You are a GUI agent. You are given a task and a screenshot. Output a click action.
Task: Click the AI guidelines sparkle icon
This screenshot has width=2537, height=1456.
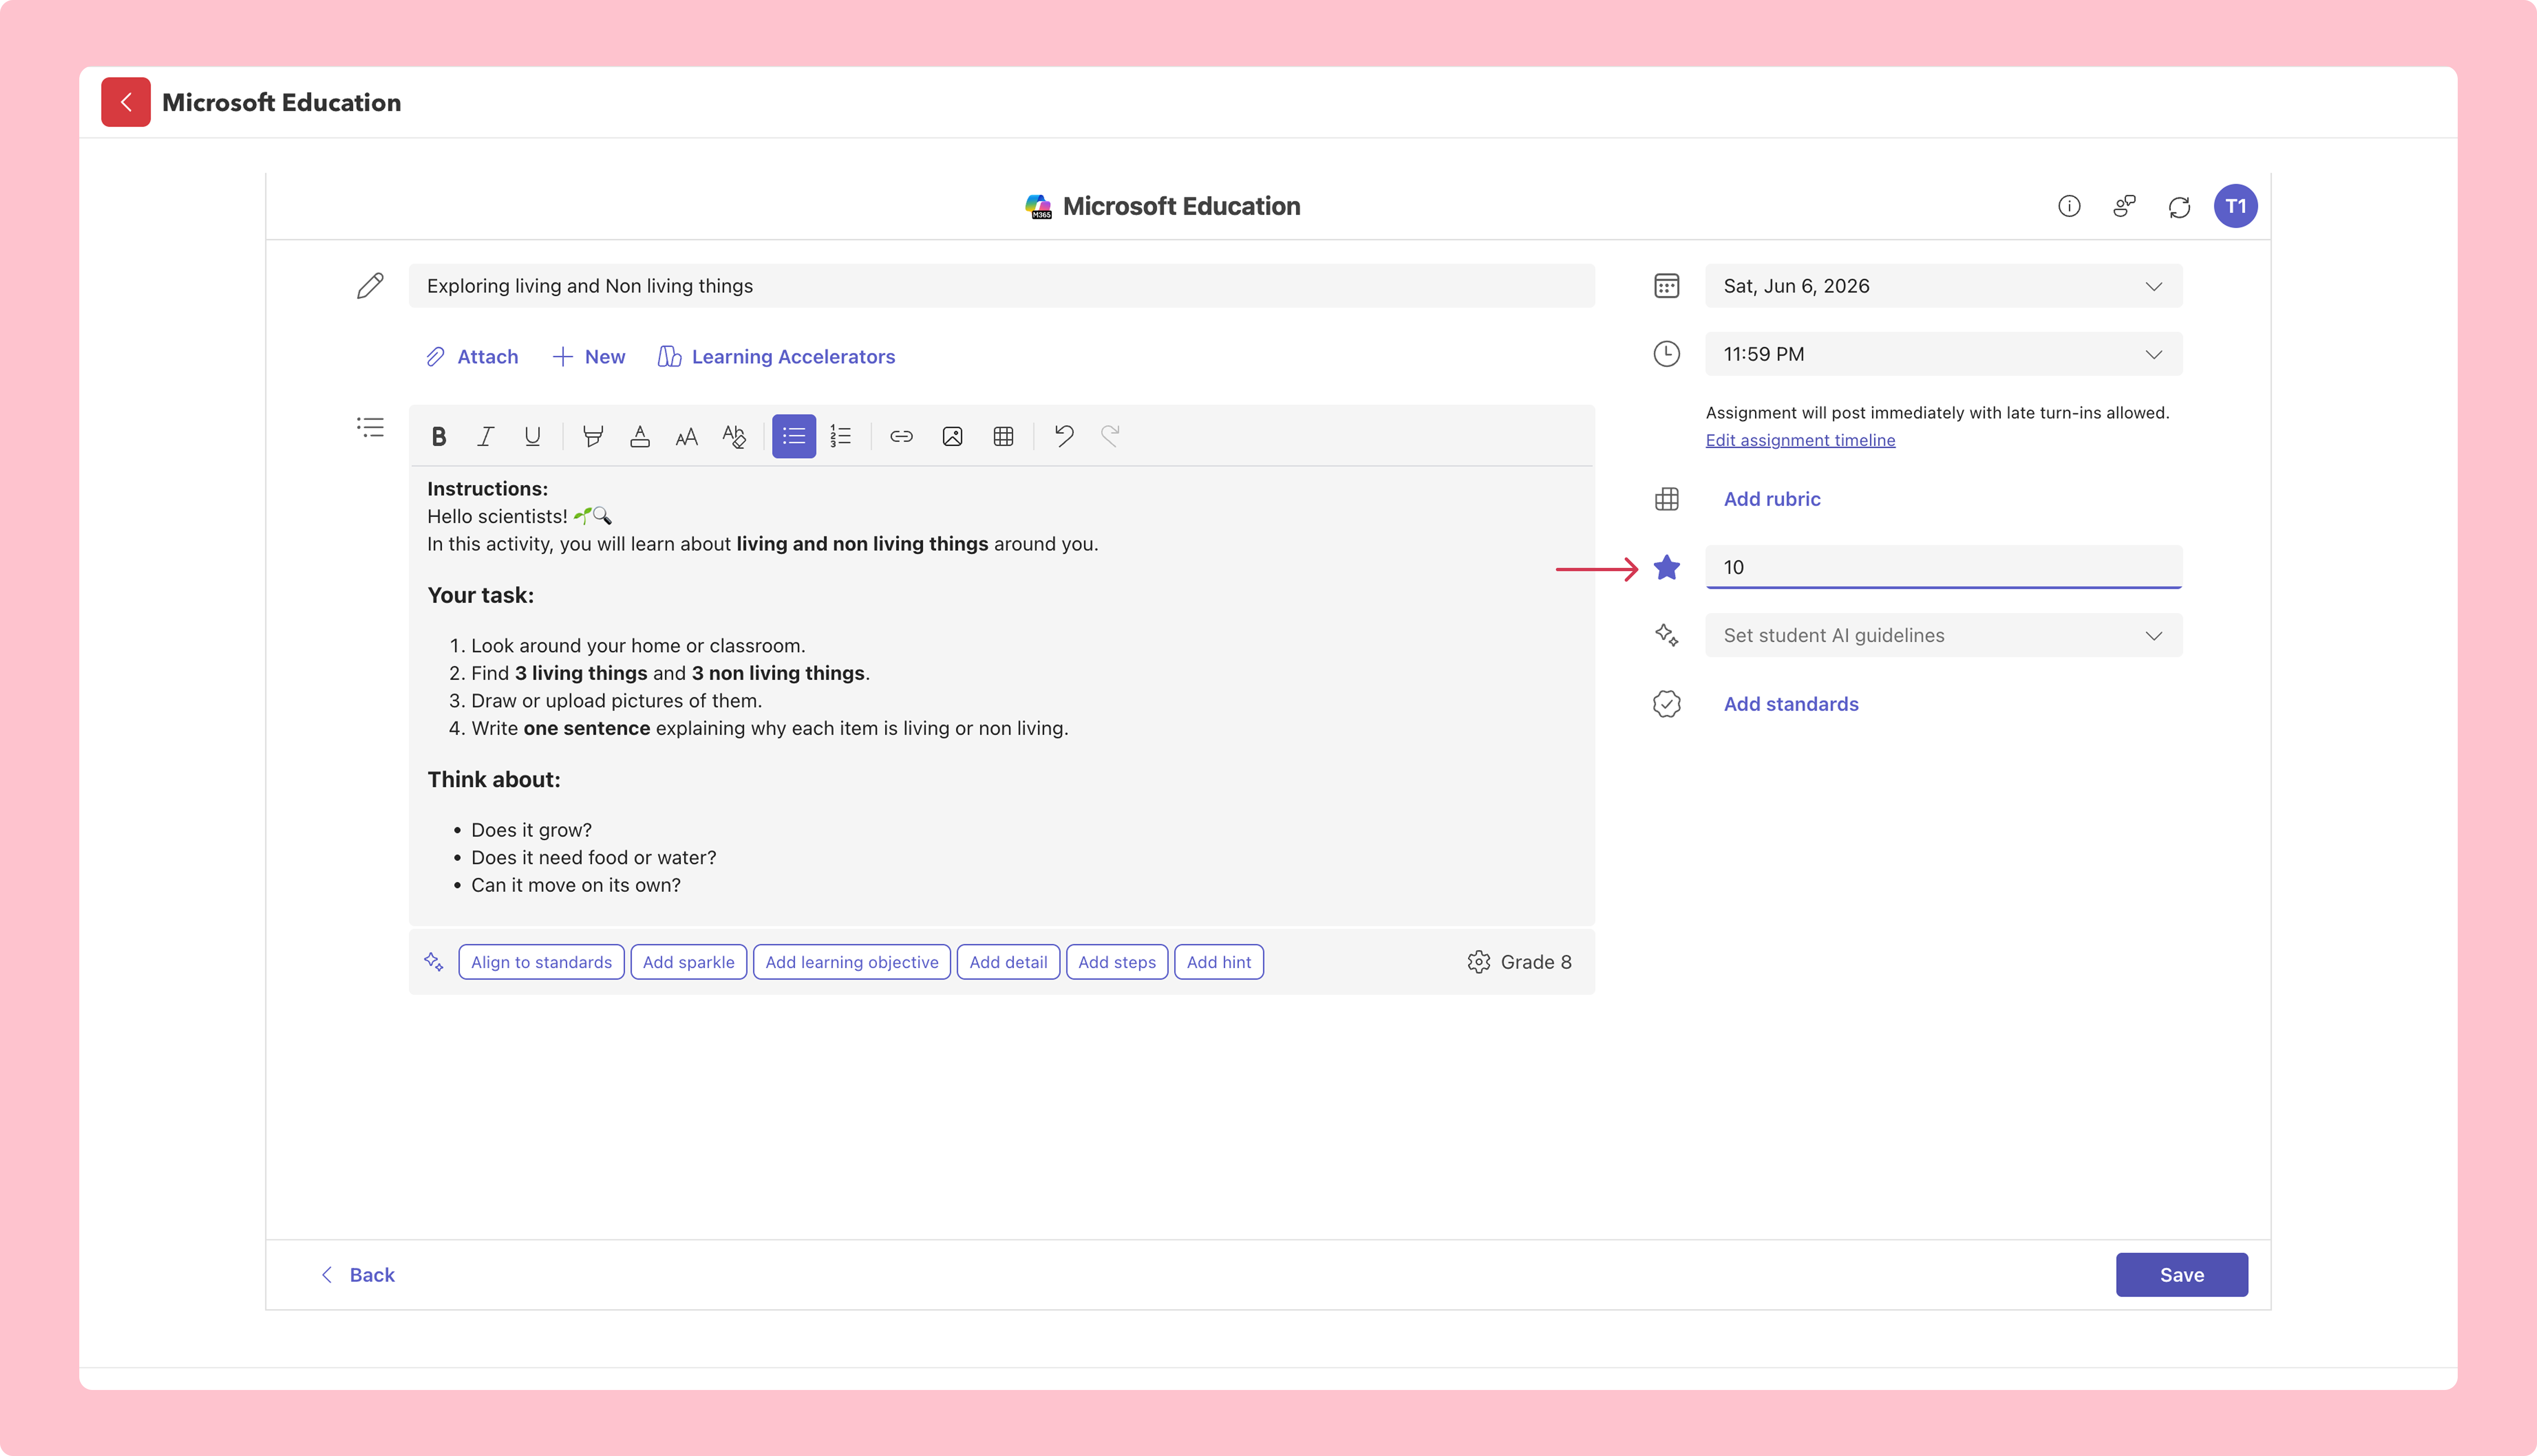tap(1667, 635)
